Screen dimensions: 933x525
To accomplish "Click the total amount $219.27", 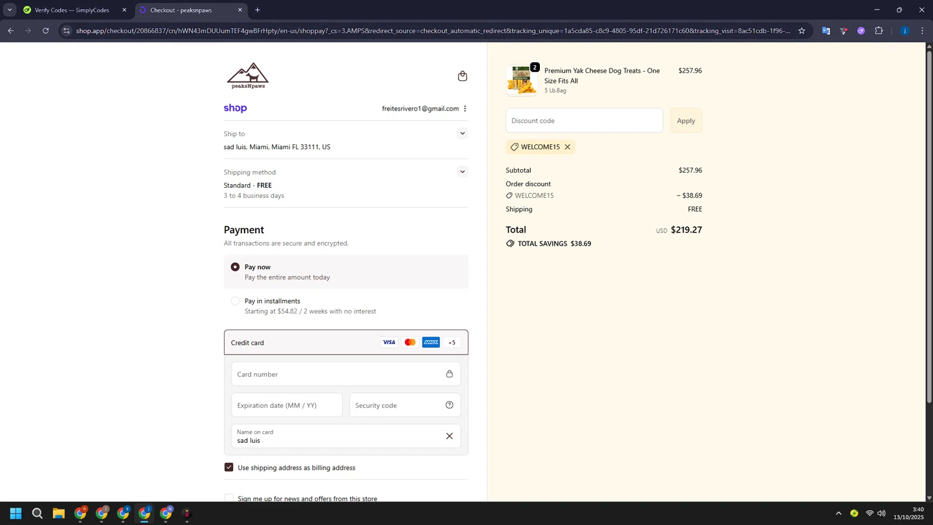I will [x=686, y=230].
